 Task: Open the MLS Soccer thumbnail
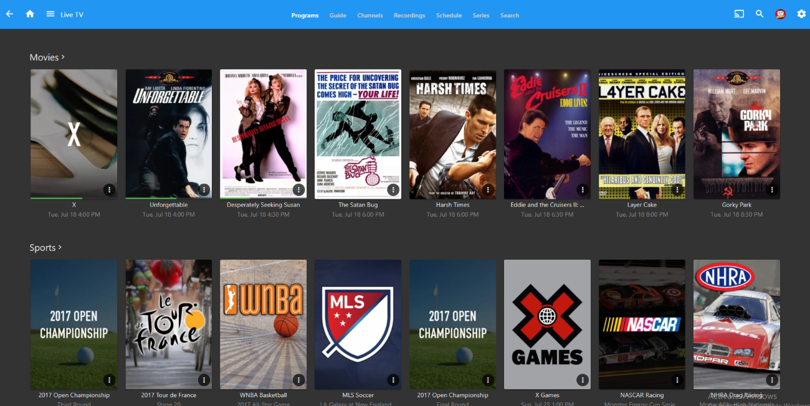click(358, 324)
